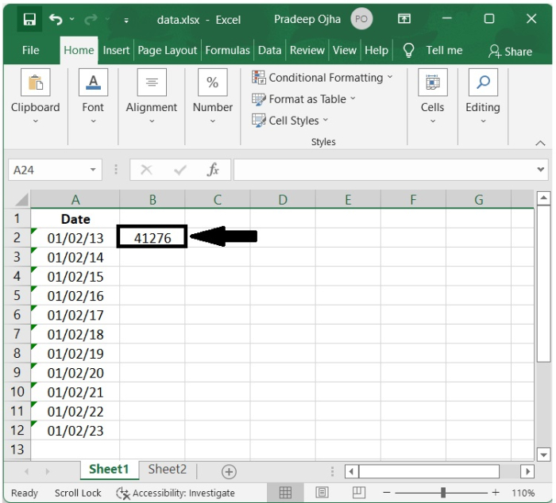Viewport: 556px width, 503px height.
Task: Switch to Page Break Preview icon
Action: click(358, 493)
